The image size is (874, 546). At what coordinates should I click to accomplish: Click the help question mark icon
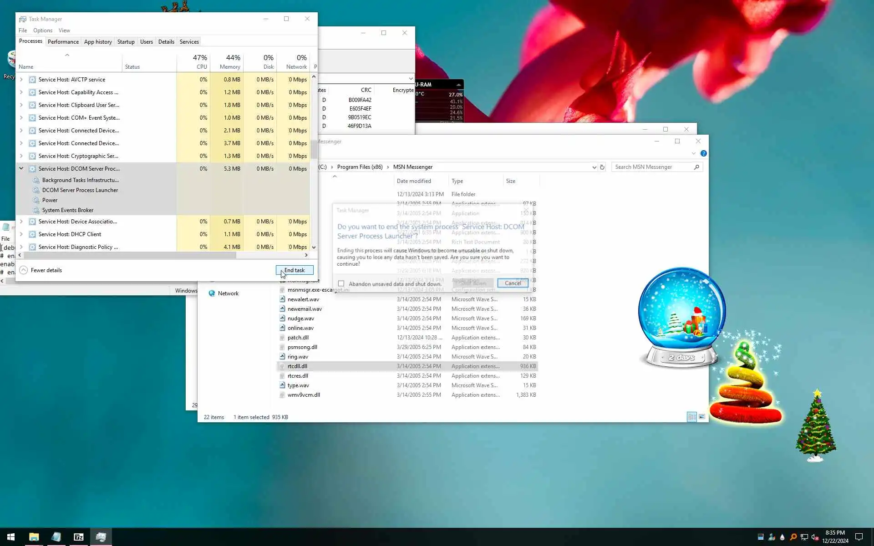703,153
